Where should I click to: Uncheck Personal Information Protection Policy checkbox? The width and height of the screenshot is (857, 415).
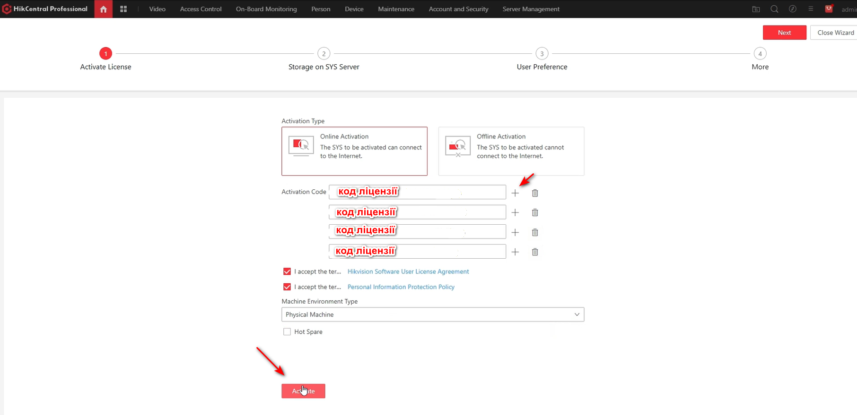coord(287,287)
